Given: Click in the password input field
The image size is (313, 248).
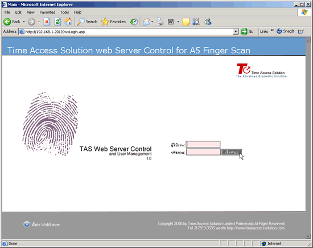Looking at the screenshot, I should (203, 152).
